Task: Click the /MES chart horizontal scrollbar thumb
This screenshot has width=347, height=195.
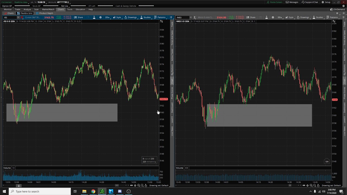Action: 290,186
